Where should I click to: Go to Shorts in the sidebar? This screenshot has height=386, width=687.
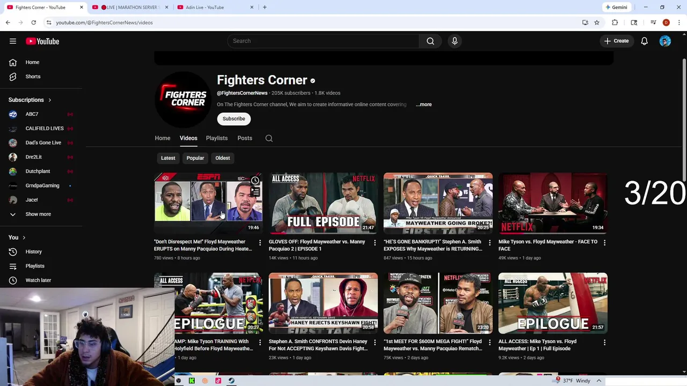(x=33, y=76)
